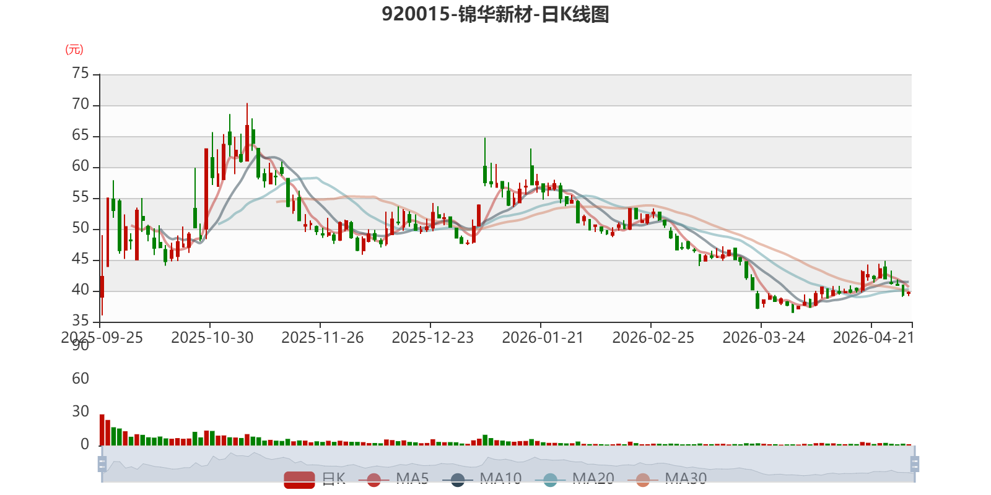Click the left data zoom slider handle
The width and height of the screenshot is (991, 495).
102,463
